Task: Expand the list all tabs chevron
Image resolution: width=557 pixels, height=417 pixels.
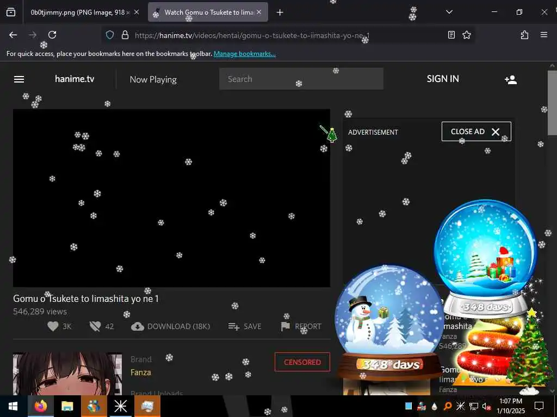Action: (449, 12)
